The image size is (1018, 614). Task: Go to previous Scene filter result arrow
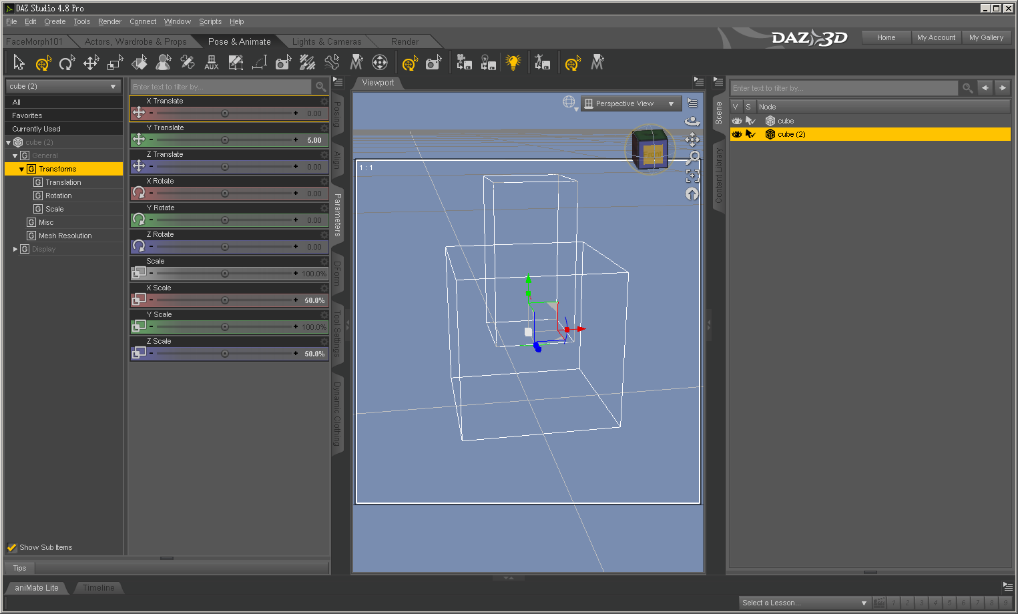click(985, 88)
